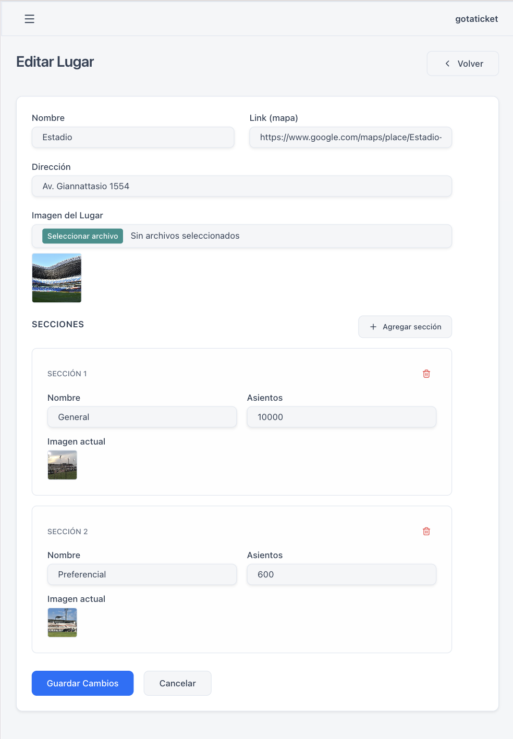Open Sección 2 current image thumbnail
513x739 pixels.
(62, 622)
